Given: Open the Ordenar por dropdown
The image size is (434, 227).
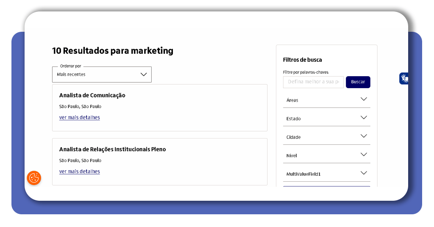Looking at the screenshot, I should 102,75.
